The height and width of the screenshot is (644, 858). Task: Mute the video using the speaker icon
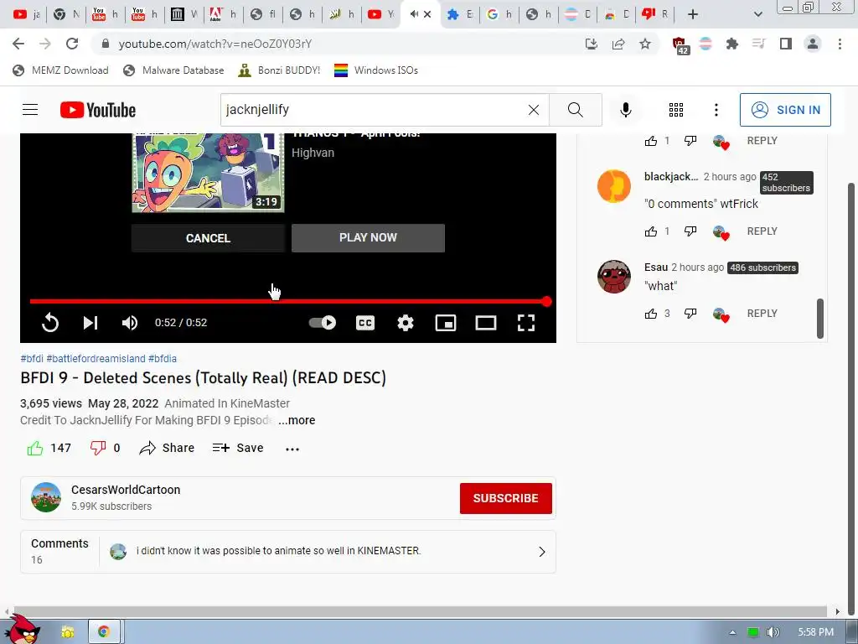pos(130,323)
